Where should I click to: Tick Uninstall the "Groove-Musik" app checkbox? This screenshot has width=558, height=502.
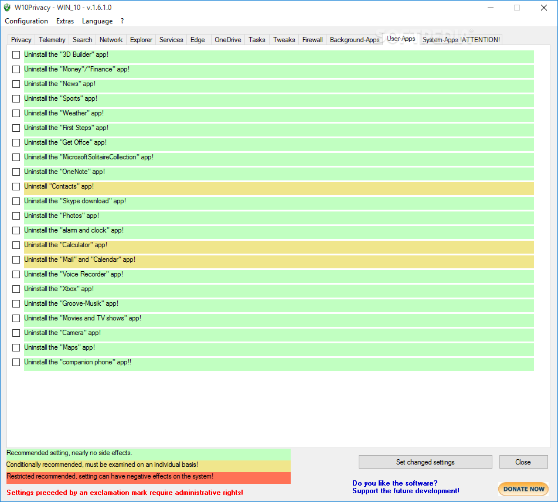[x=16, y=303]
